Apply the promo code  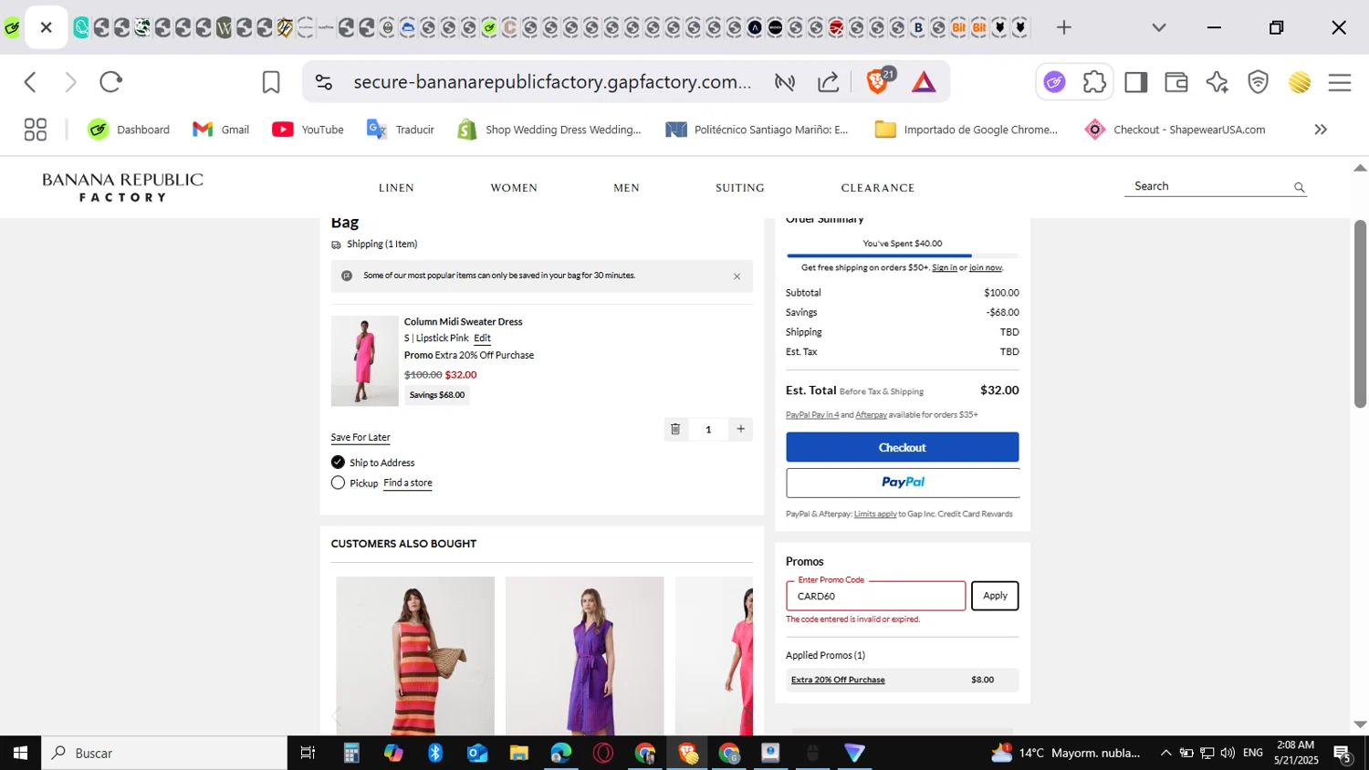click(995, 596)
